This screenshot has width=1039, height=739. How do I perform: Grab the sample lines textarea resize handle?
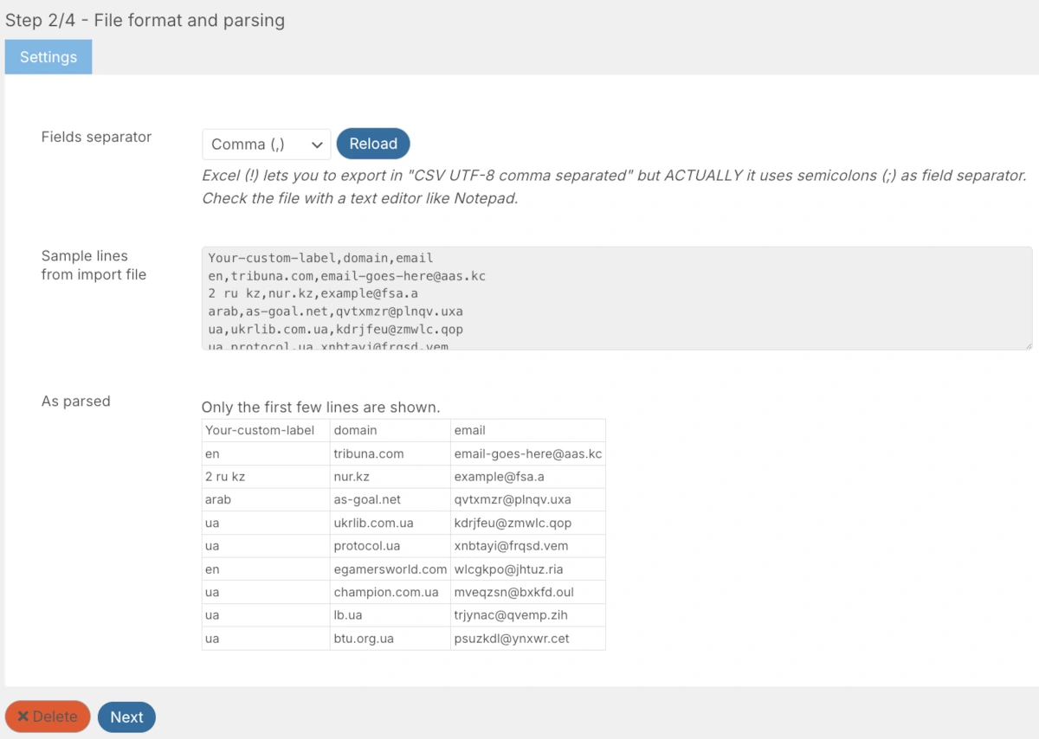click(x=1027, y=345)
